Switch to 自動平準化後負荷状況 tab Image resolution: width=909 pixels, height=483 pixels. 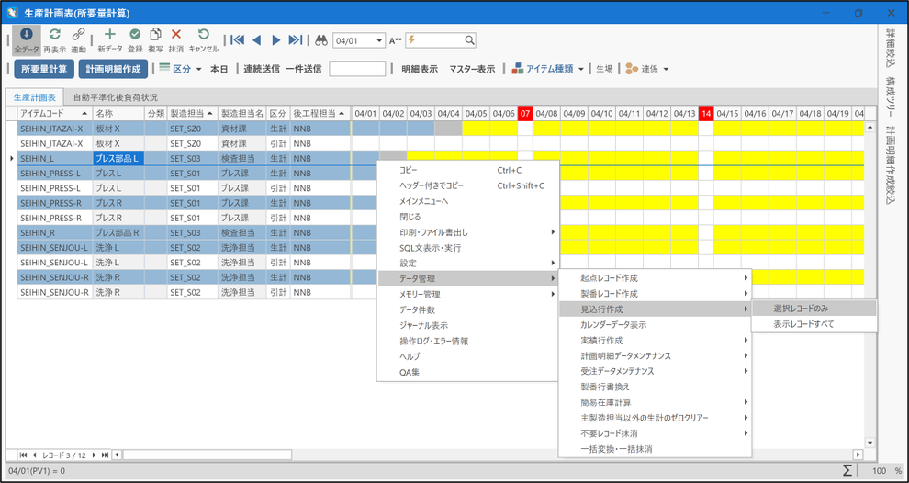coord(116,97)
